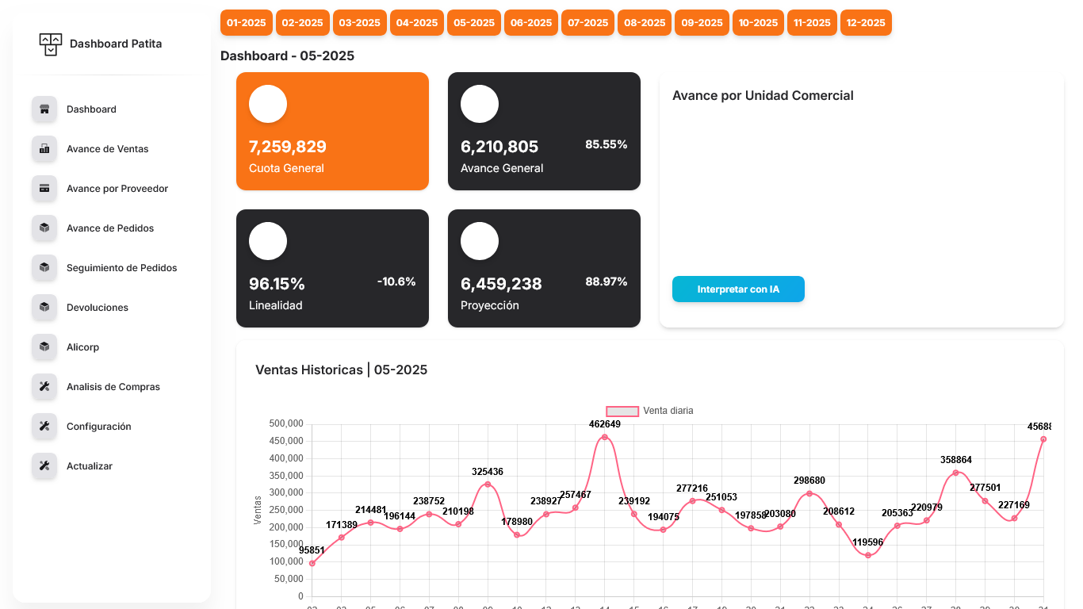
Task: Select the Devoluciones box icon
Action: [44, 307]
